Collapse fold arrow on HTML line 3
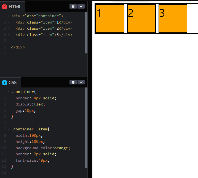The width and height of the screenshot is (198, 178). (x=9, y=29)
